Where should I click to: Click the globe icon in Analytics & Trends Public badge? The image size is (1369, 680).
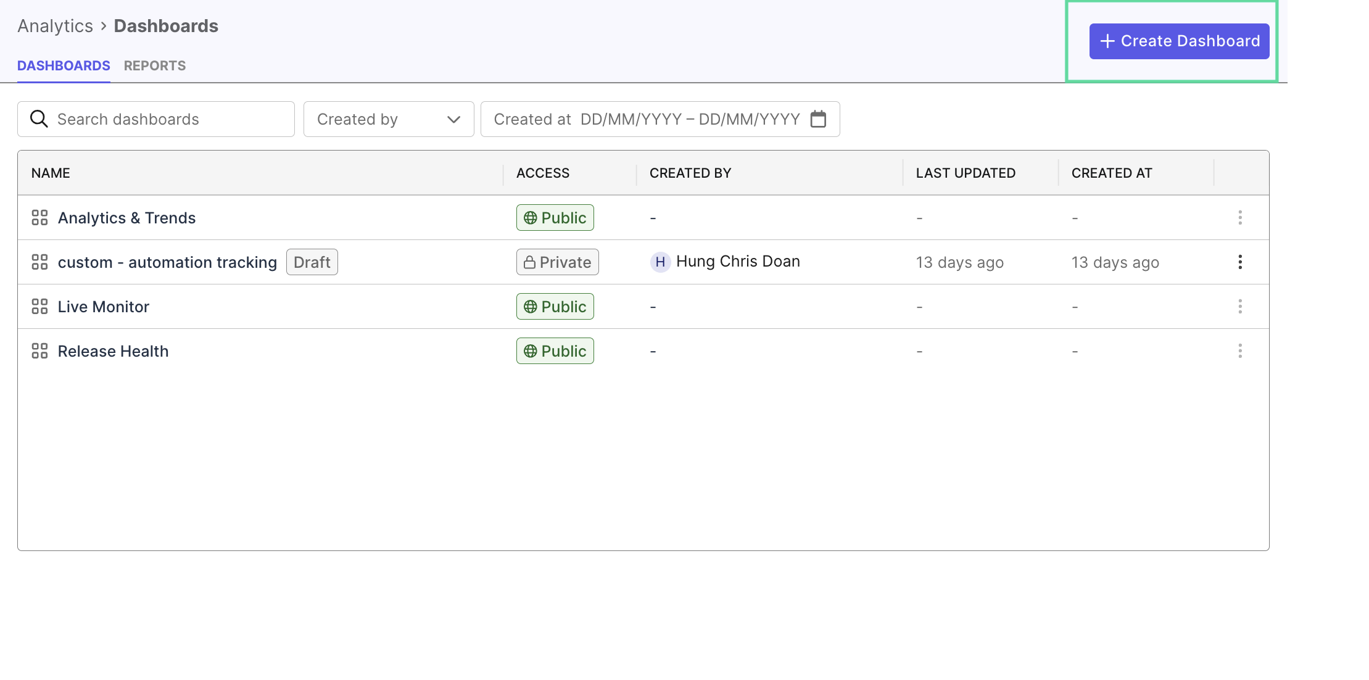coord(529,217)
